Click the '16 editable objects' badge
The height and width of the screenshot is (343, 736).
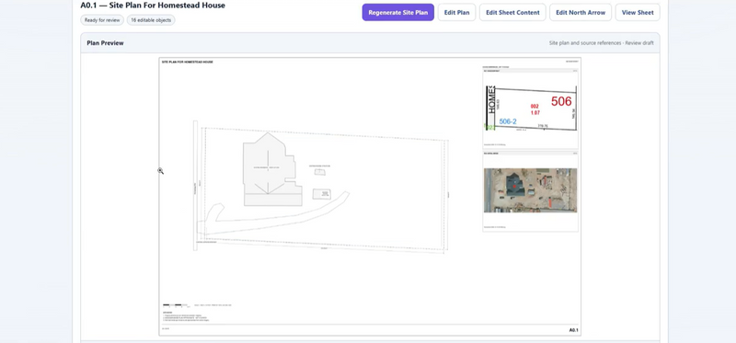point(151,20)
